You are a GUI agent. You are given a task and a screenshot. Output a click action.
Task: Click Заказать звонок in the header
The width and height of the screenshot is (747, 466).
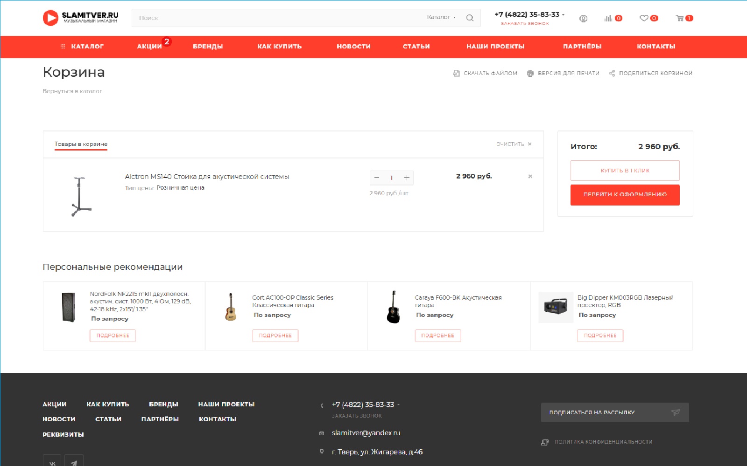pyautogui.click(x=525, y=24)
